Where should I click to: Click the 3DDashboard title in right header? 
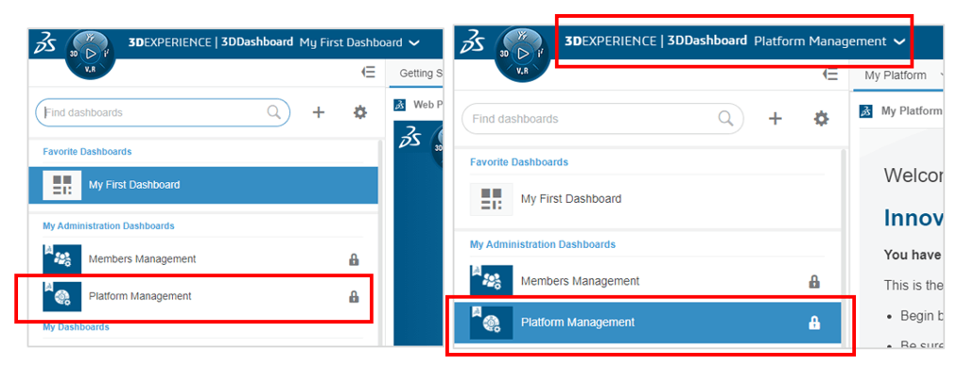(706, 41)
